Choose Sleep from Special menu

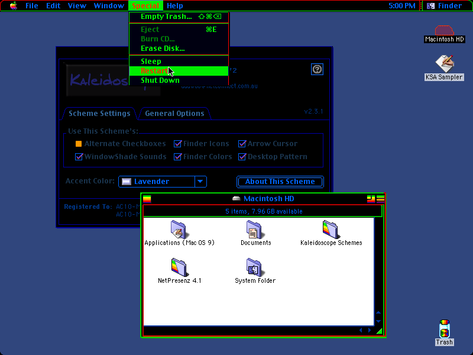tap(179, 62)
